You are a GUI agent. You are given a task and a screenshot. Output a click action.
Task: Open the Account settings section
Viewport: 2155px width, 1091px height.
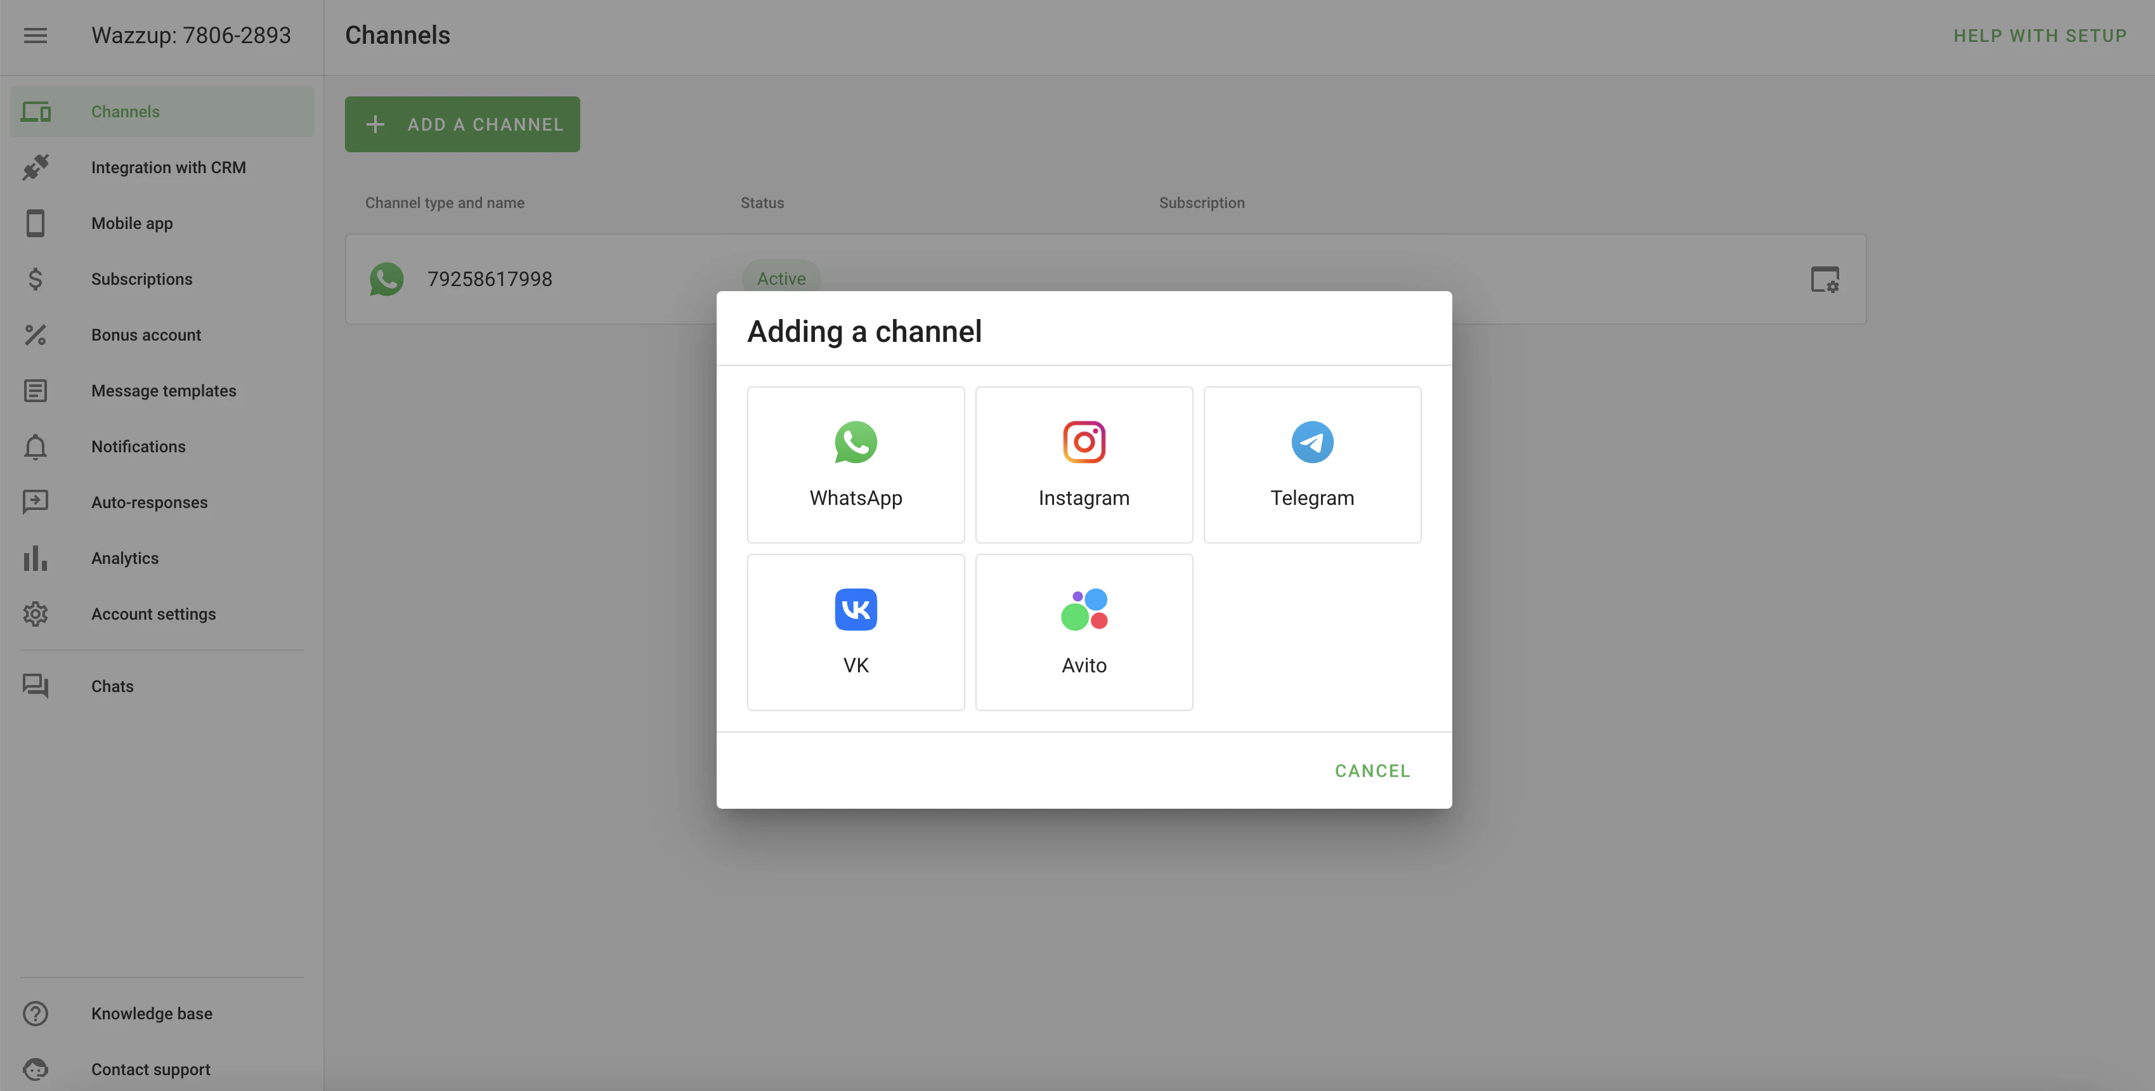[153, 613]
